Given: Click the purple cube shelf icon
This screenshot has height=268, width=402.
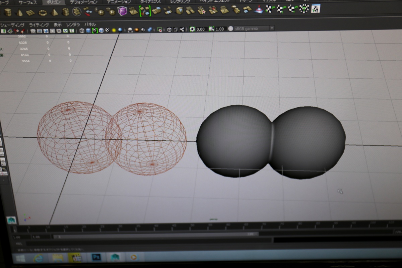Looking at the screenshot, I should pos(122,11).
